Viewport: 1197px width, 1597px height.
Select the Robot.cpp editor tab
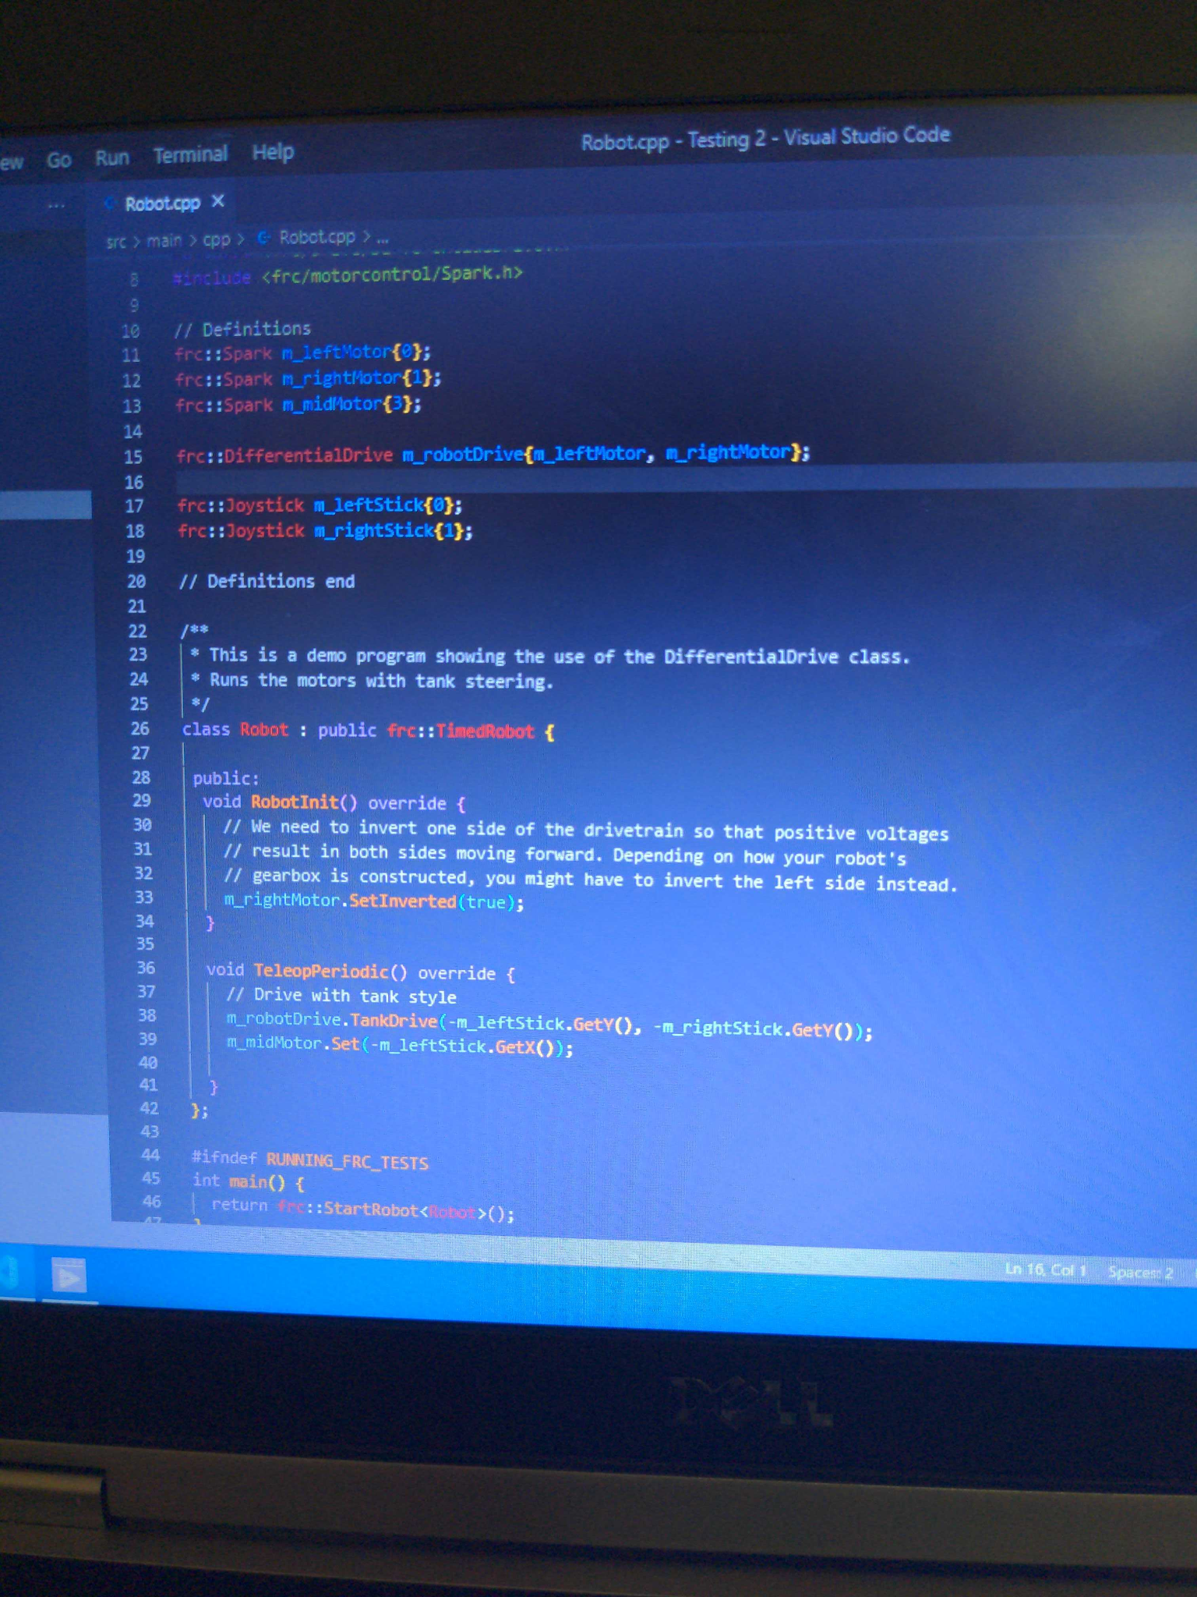pyautogui.click(x=162, y=204)
